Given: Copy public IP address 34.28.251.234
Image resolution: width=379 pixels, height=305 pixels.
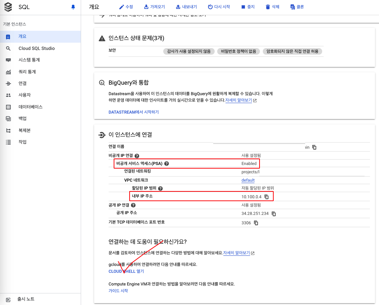Looking at the screenshot, I should coord(274,214).
